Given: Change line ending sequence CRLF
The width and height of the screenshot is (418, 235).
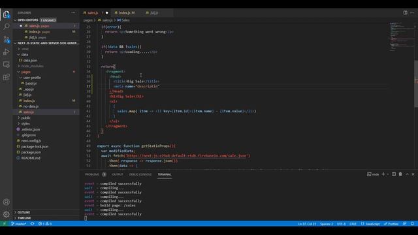Looking at the screenshot, I should [x=353, y=223].
